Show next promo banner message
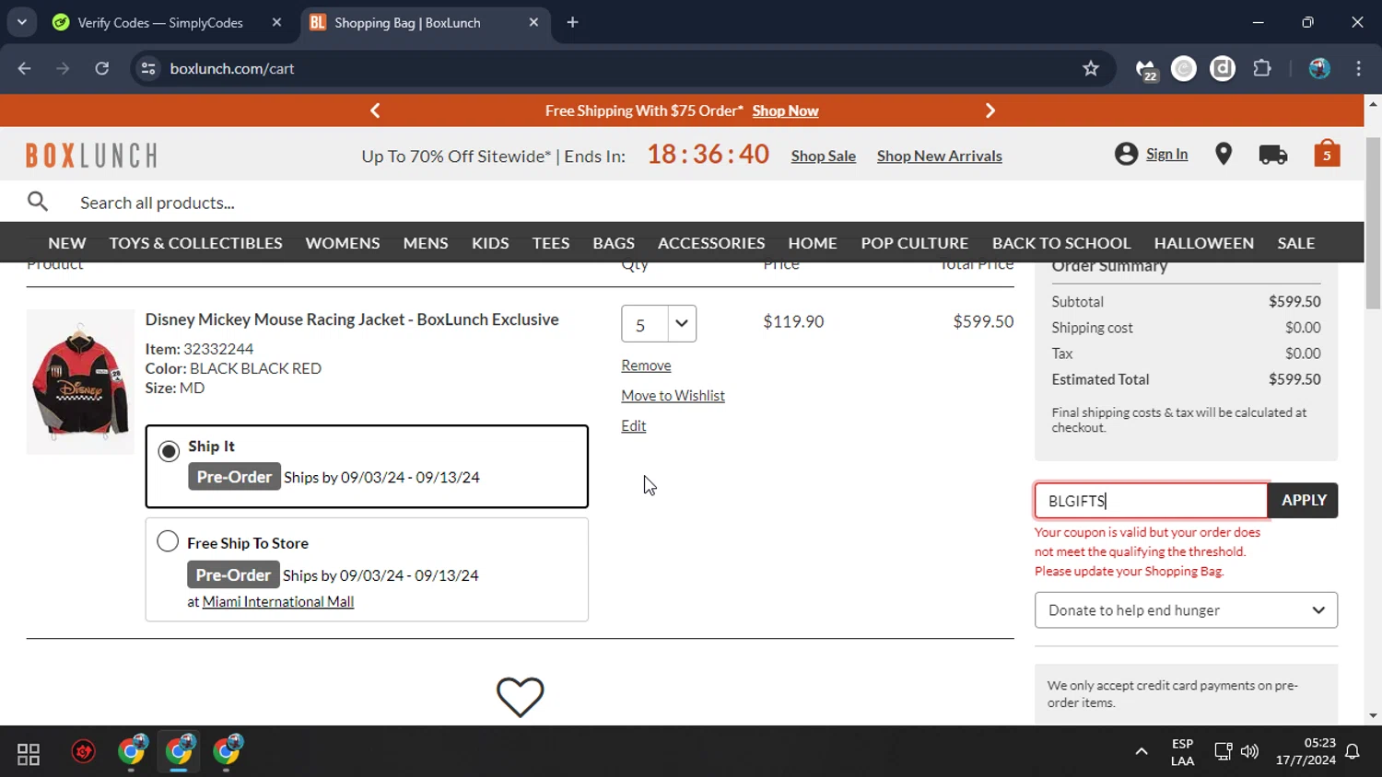 click(x=990, y=110)
